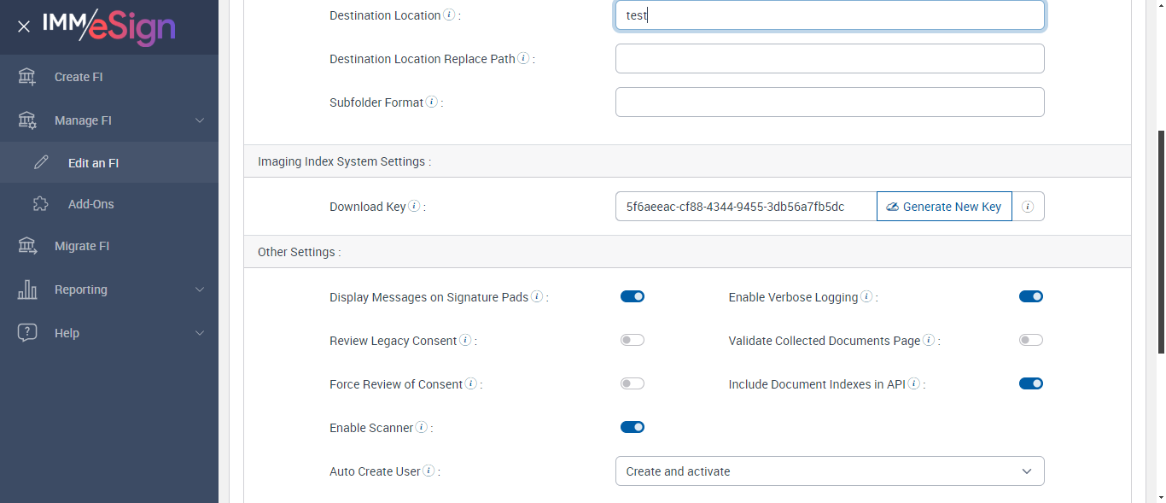
Task: Expand the Help menu chevron
Action: point(200,333)
